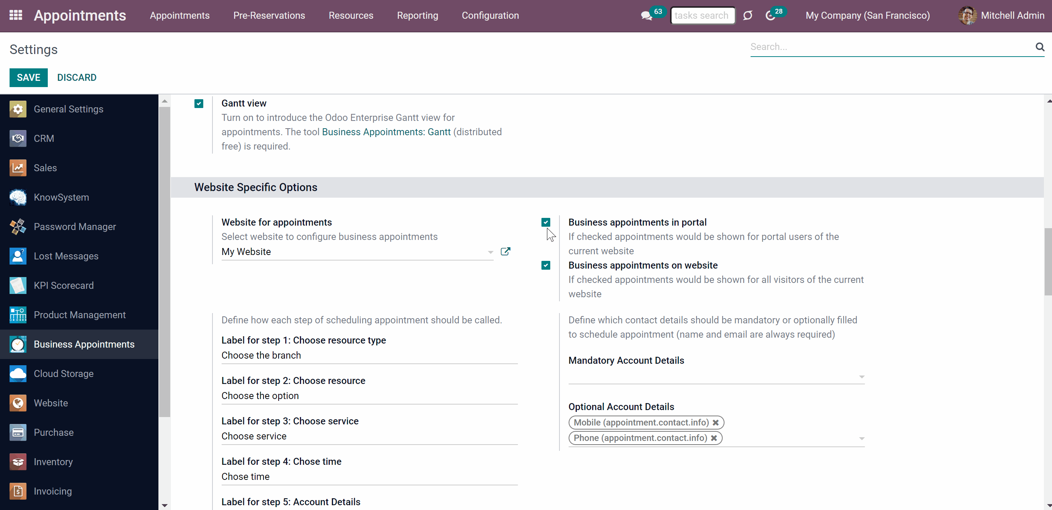The width and height of the screenshot is (1052, 510).
Task: Edit step 1 label 'Choose the branch'
Action: tap(369, 356)
